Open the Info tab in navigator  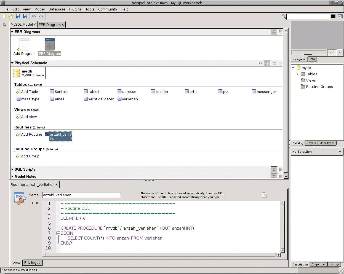click(x=312, y=59)
